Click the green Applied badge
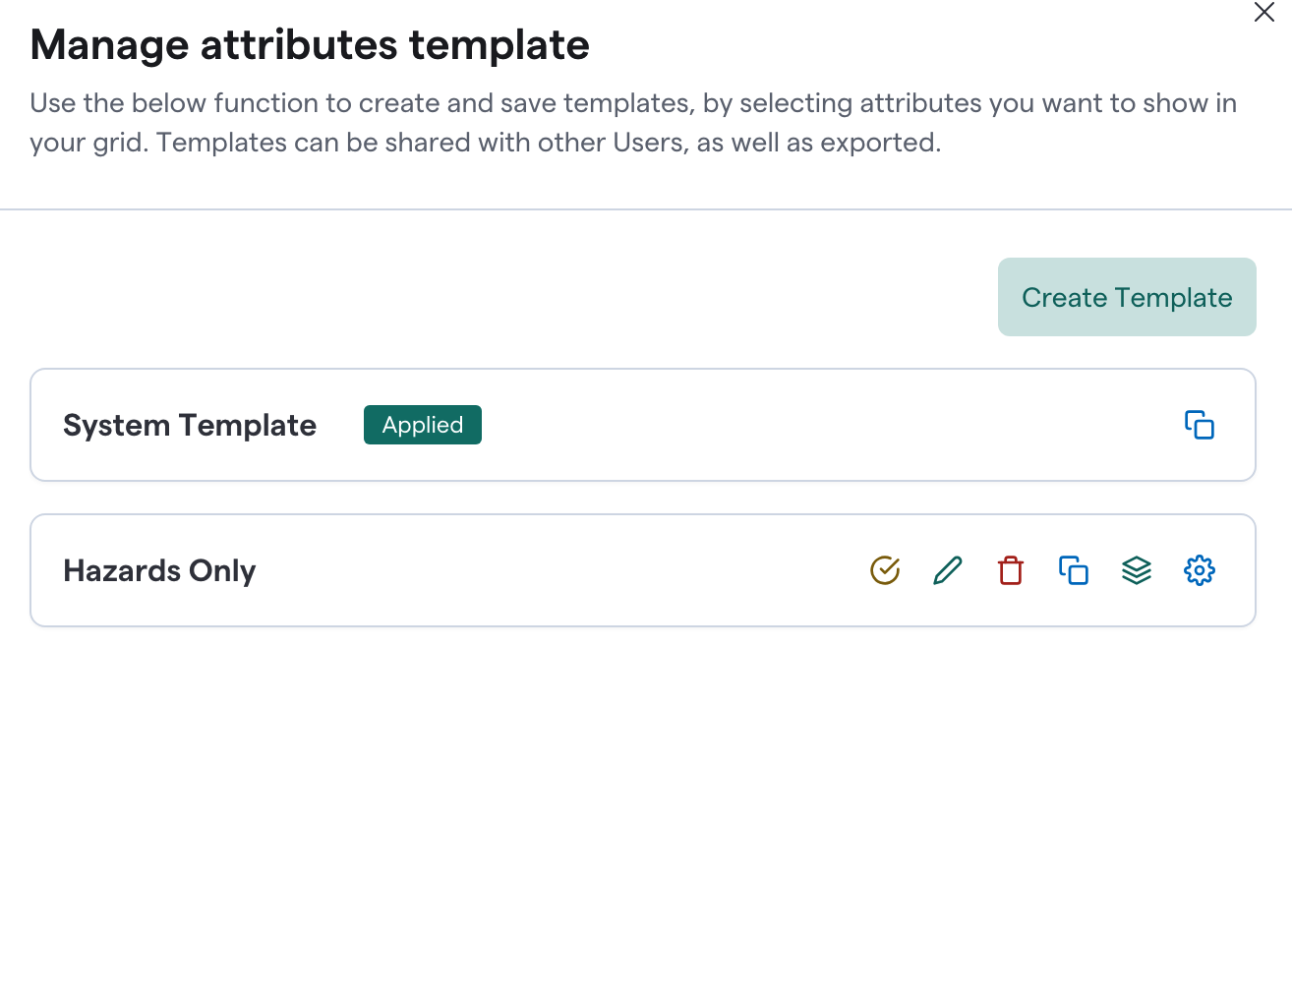Screen dimensions: 1292x1001 pos(423,425)
